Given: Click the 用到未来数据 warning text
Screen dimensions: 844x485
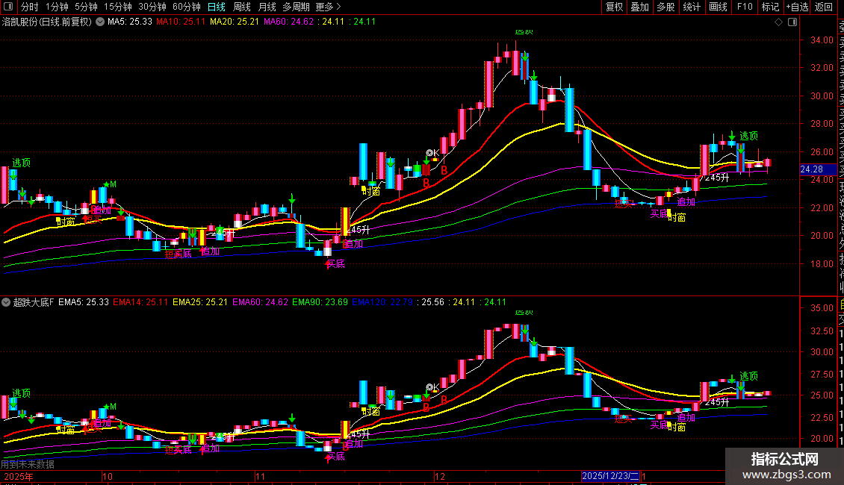Looking at the screenshot, I should pyautogui.click(x=28, y=464).
